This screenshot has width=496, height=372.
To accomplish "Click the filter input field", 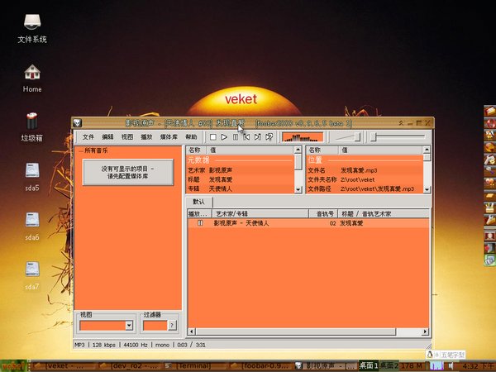I will (155, 326).
